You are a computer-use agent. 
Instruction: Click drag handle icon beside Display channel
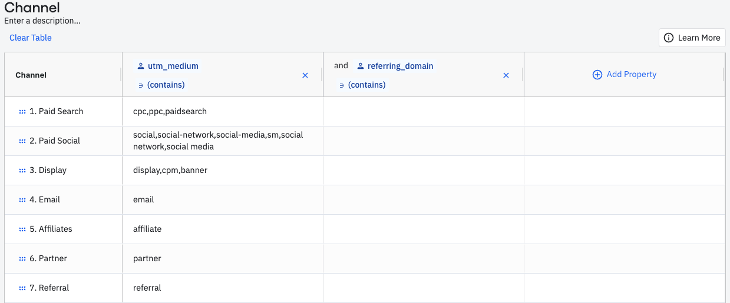coord(22,171)
